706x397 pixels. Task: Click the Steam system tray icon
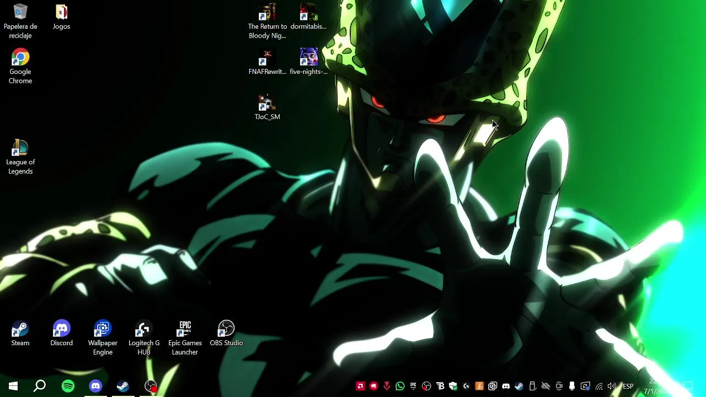pyautogui.click(x=518, y=386)
